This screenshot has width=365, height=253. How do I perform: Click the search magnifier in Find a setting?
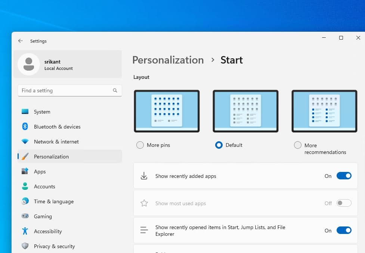click(115, 90)
